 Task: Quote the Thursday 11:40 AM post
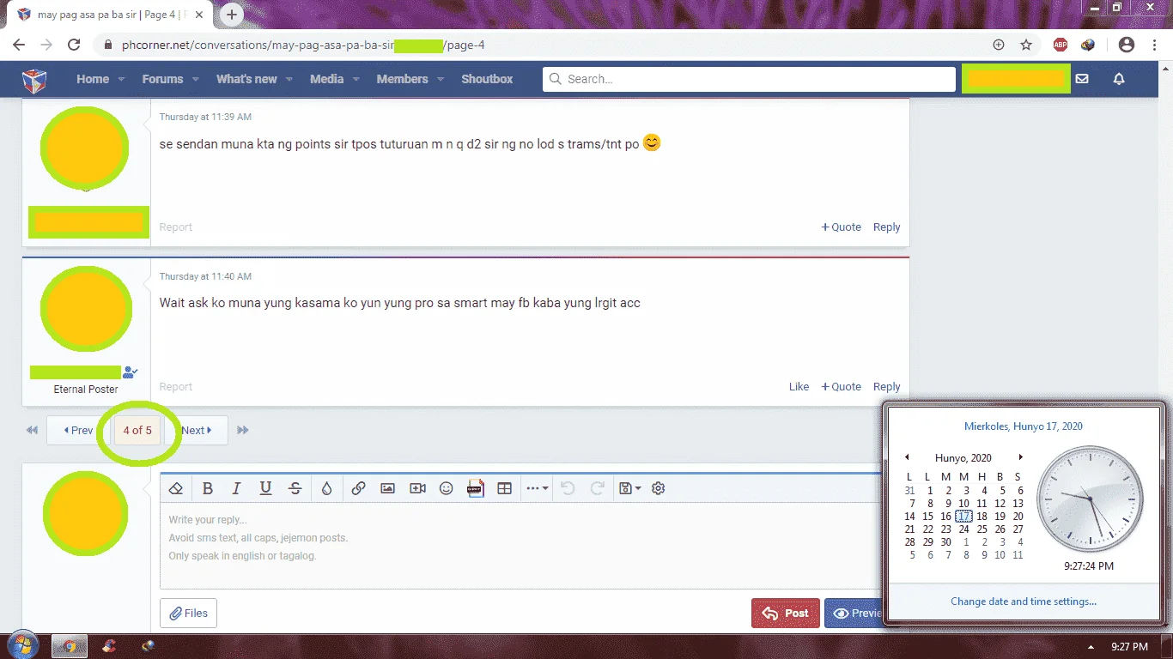841,387
